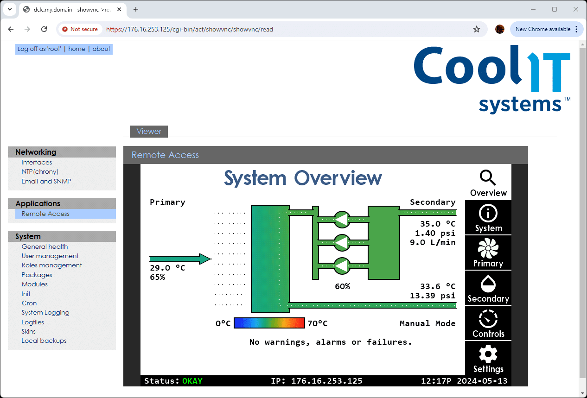Open a new browser tab

(136, 9)
